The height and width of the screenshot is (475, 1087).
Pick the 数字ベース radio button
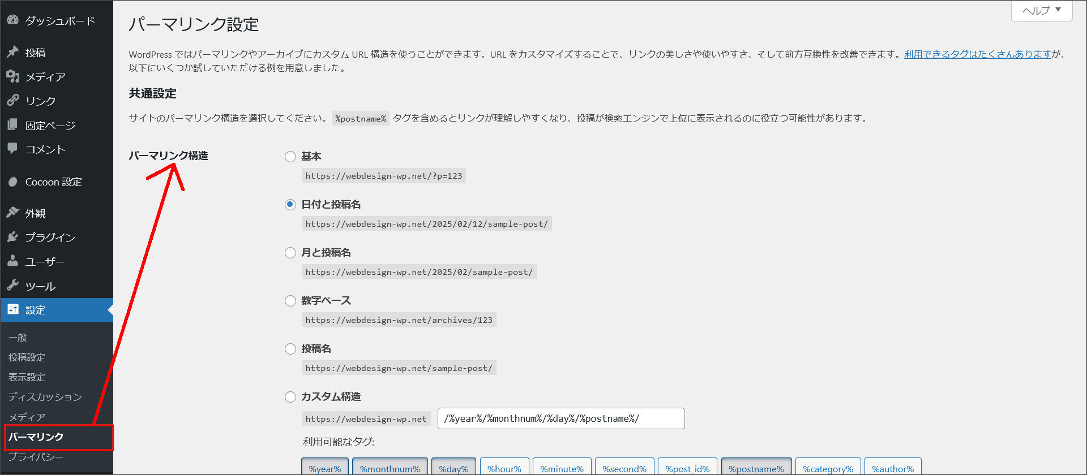pos(290,301)
